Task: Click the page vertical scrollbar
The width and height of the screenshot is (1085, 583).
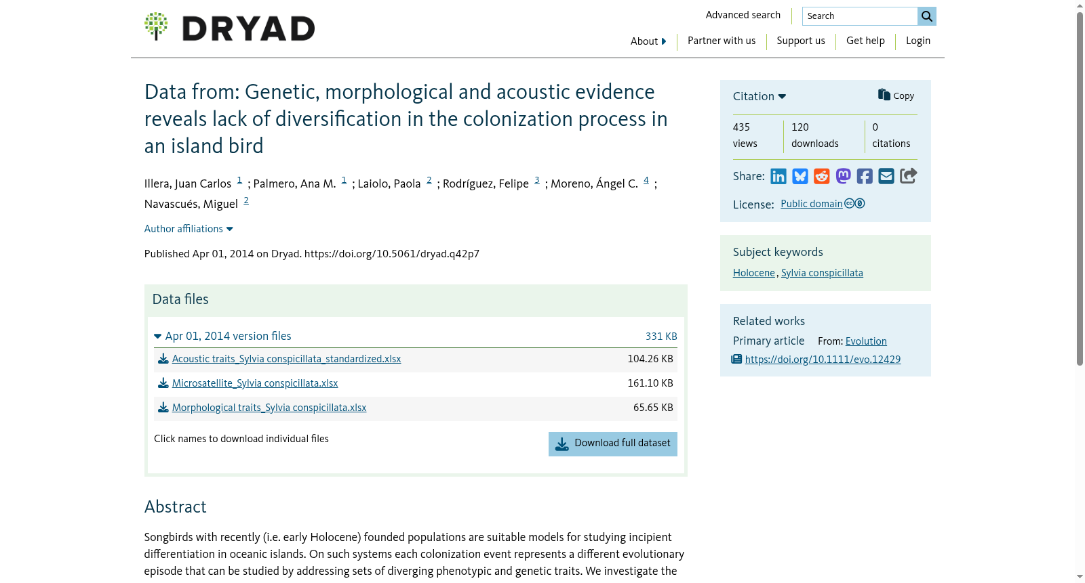Action: (x=1080, y=188)
